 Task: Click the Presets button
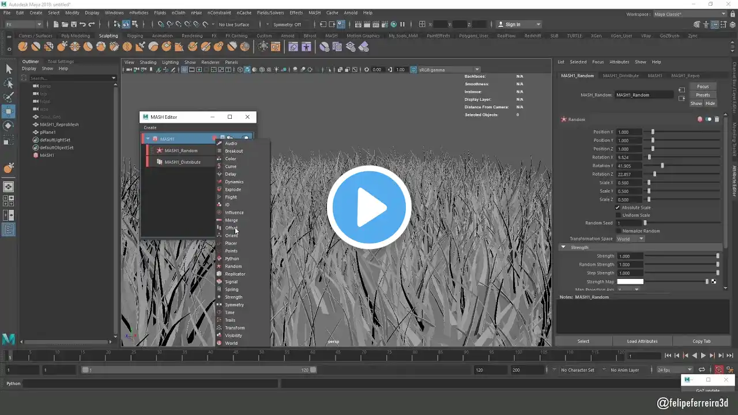(703, 95)
